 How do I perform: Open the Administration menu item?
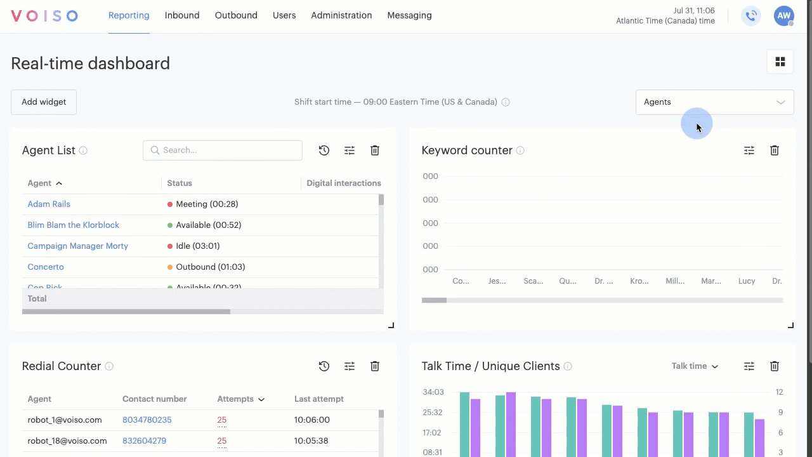coord(341,15)
